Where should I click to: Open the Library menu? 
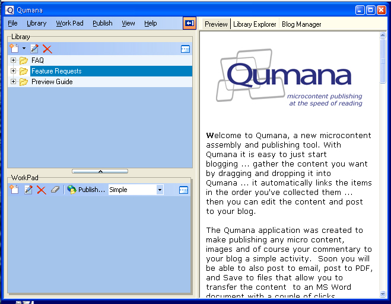(36, 23)
